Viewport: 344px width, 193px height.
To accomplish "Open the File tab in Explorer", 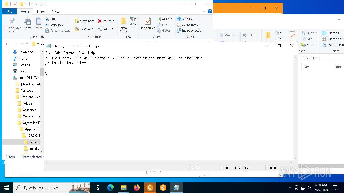I will pos(9,12).
